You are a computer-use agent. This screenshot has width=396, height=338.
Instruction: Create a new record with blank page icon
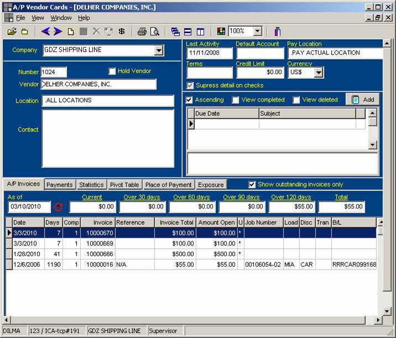[71, 31]
